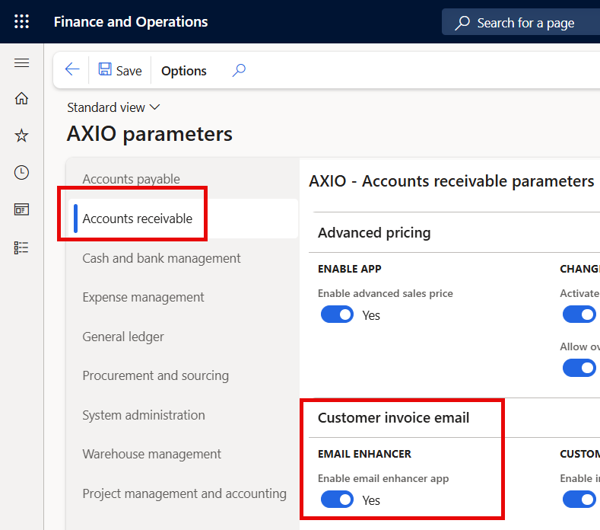
Task: Collapse the Customer invoice email section
Action: click(393, 418)
